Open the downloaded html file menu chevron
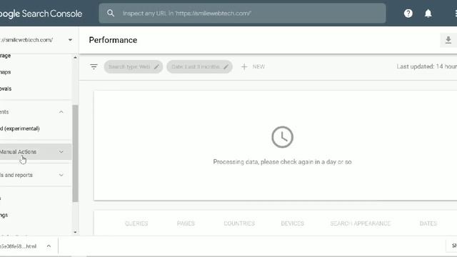The image size is (457, 257). 49,246
